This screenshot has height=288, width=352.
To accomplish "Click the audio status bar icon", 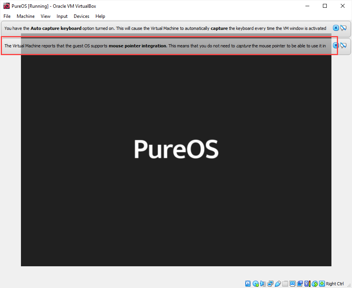I will tap(263, 283).
